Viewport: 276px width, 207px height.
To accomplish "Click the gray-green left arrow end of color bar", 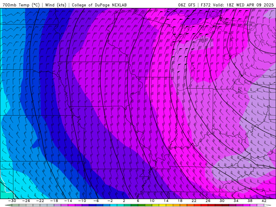I will (x=8, y=205).
